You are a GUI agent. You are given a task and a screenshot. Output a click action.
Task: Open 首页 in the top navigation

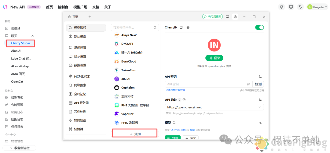click(49, 7)
